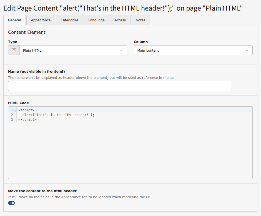Switch to the Access tab
The height and width of the screenshot is (216, 261).
[120, 20]
